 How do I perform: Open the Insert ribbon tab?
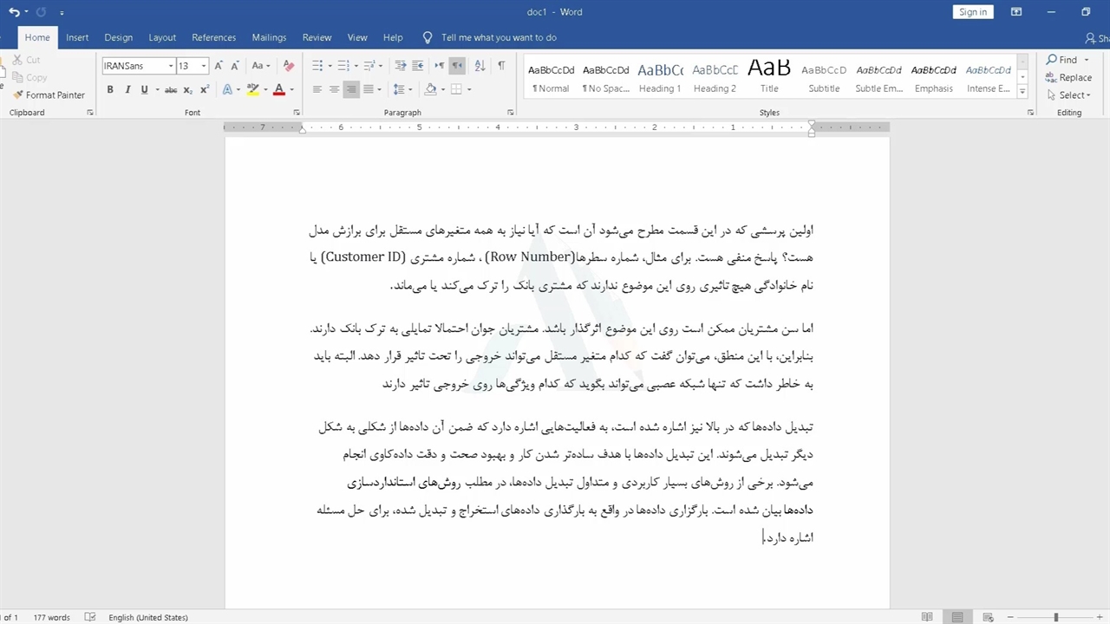[x=77, y=37]
